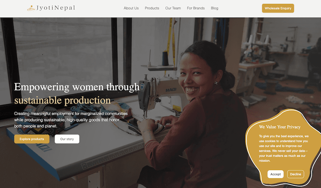Open the Our Team page
Screen dimensions: 321x188
pos(173,8)
